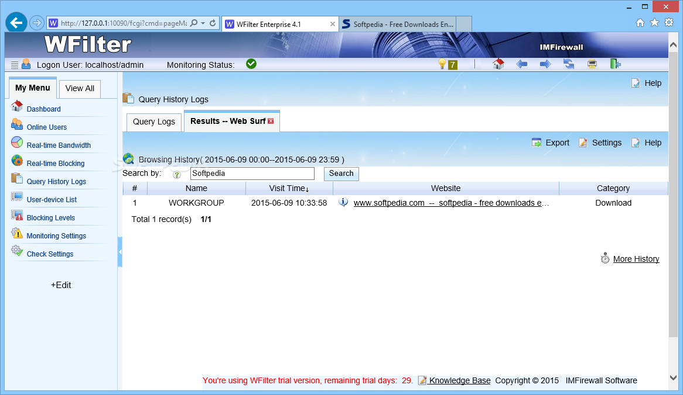Switch to the Query Logs tab
683x395 pixels.
tap(153, 122)
